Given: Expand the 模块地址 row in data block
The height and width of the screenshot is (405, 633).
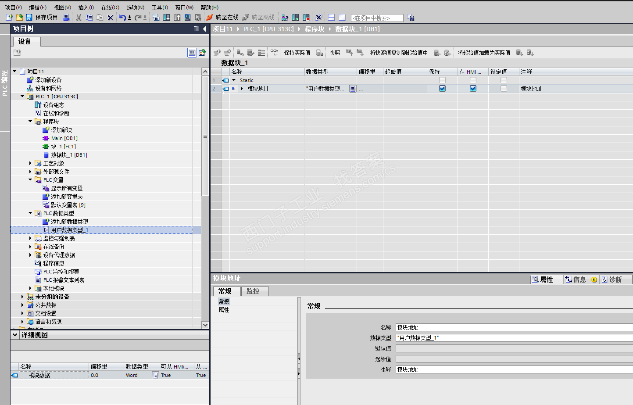Looking at the screenshot, I should coord(242,89).
